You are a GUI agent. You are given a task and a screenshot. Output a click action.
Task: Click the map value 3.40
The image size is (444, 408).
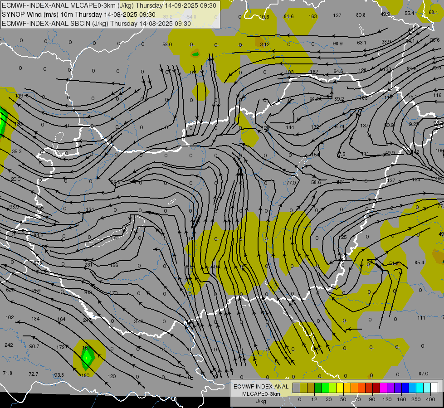click(x=138, y=321)
